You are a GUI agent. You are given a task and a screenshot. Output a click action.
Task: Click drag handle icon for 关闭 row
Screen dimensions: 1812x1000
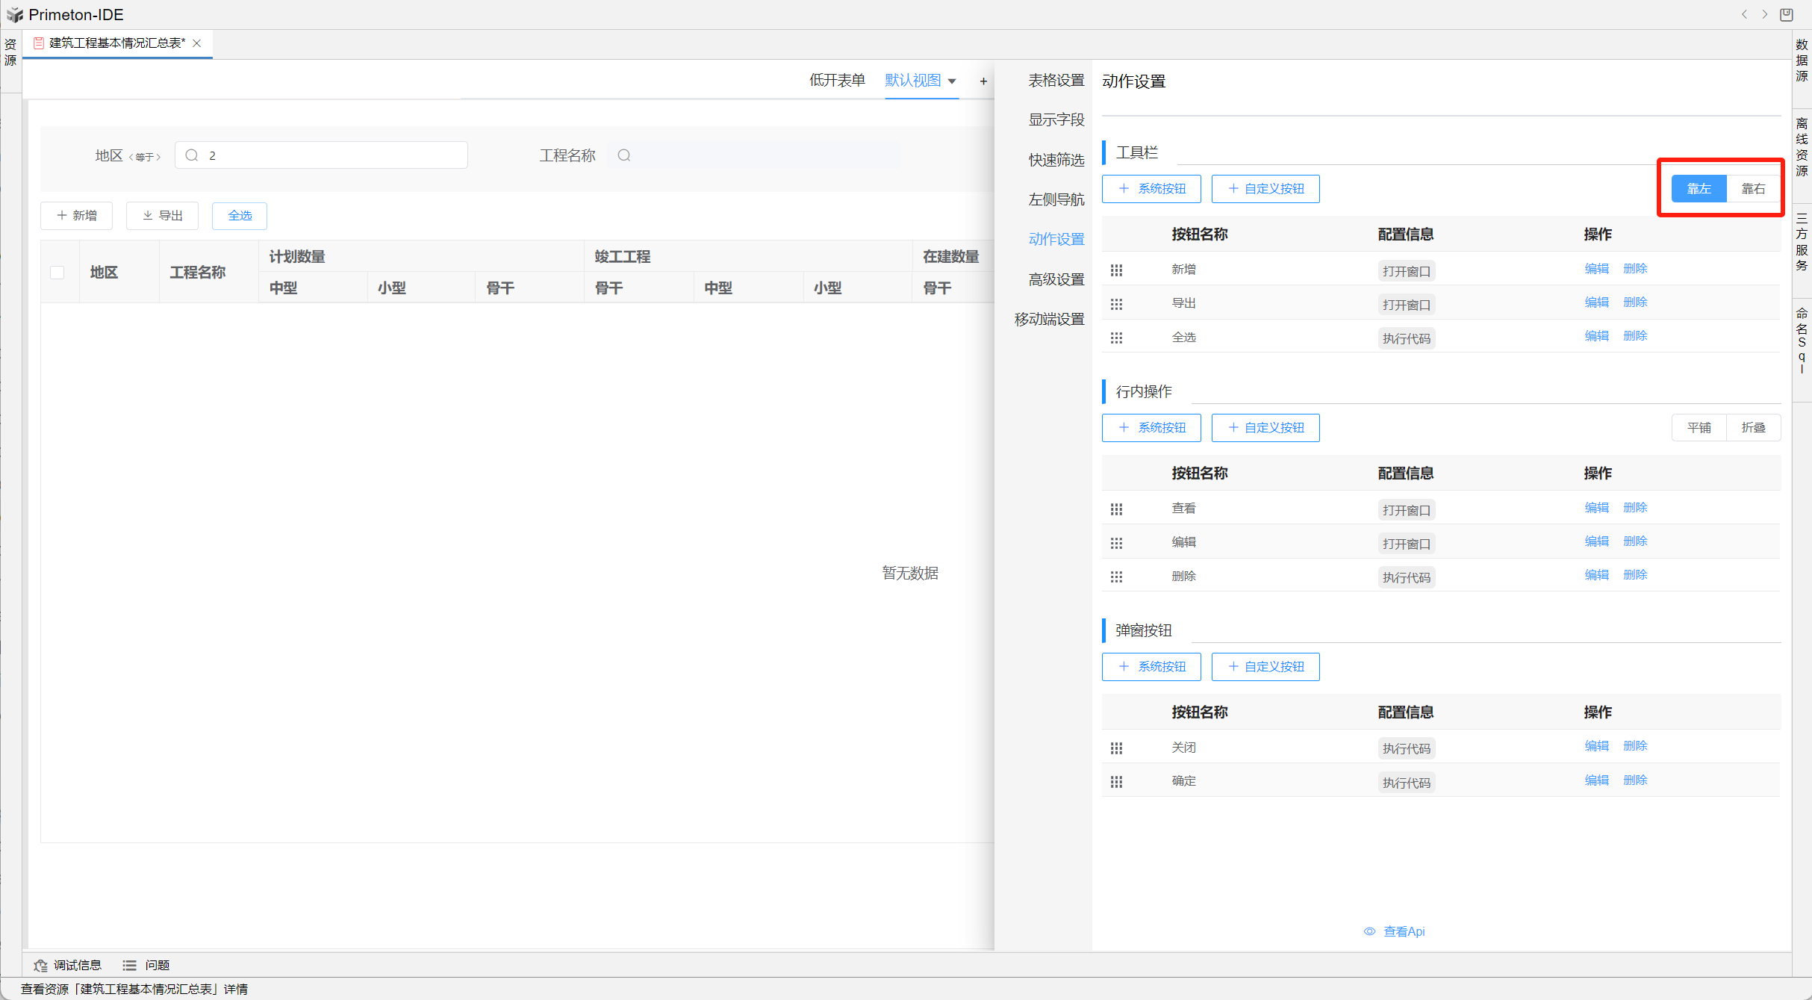coord(1116,748)
